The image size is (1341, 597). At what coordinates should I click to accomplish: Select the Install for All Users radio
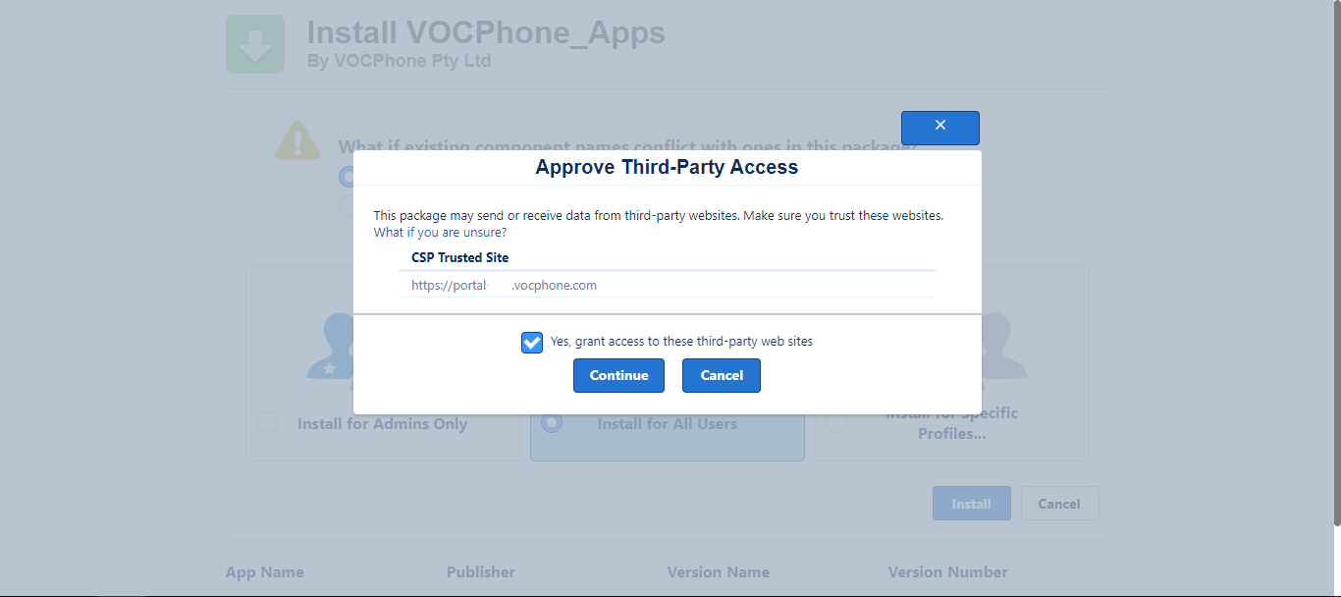552,422
